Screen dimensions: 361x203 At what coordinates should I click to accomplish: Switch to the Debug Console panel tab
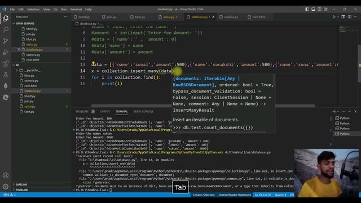pyautogui.click(x=143, y=112)
